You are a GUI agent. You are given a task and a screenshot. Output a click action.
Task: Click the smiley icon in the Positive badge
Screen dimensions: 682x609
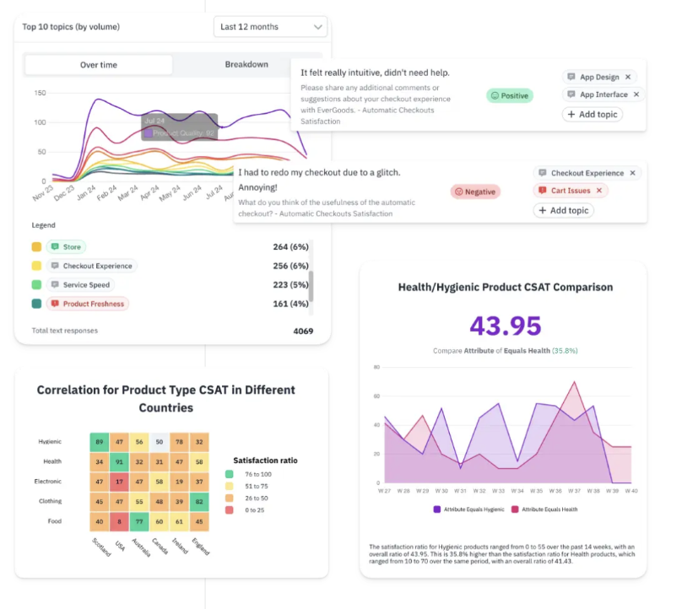tap(495, 96)
